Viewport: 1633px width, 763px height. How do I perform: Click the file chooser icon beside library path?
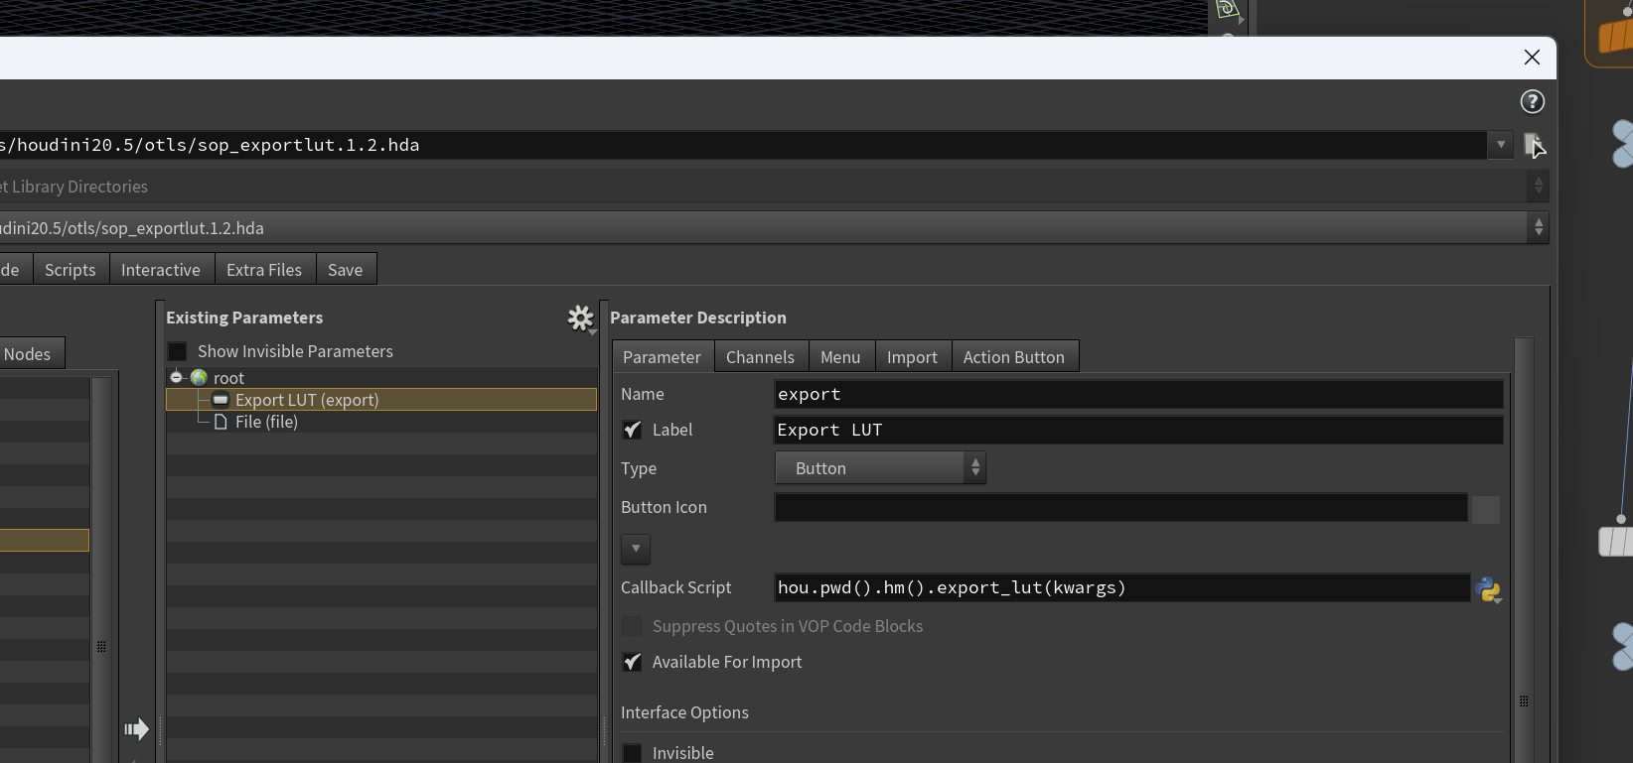[1535, 145]
